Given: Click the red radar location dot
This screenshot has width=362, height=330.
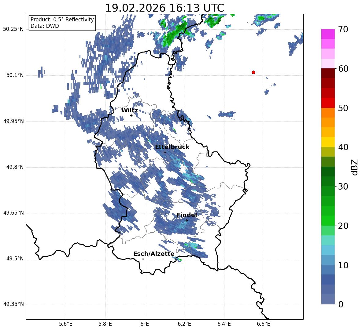Looking at the screenshot, I should (253, 72).
